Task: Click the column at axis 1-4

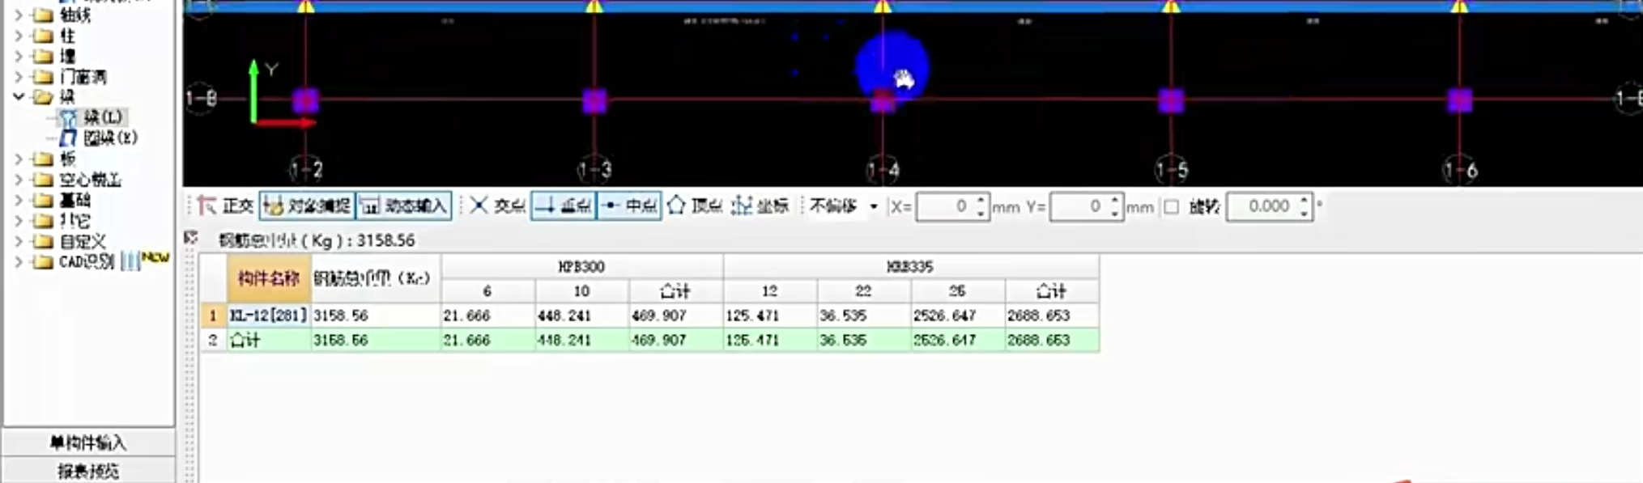Action: coord(883,101)
